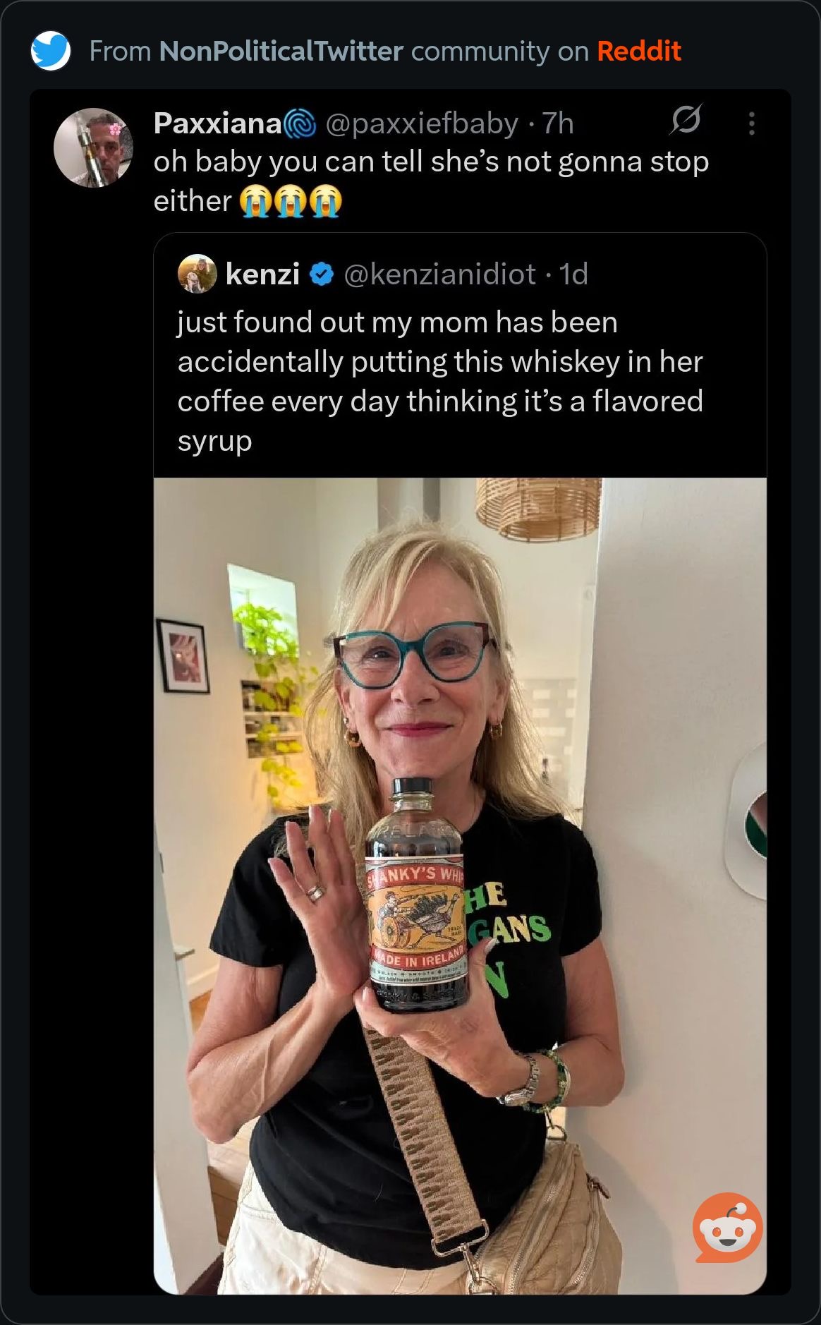Screen dimensions: 821x1325
Task: Click the crying emojis in Paxxiana's tweet
Action: click(x=291, y=201)
